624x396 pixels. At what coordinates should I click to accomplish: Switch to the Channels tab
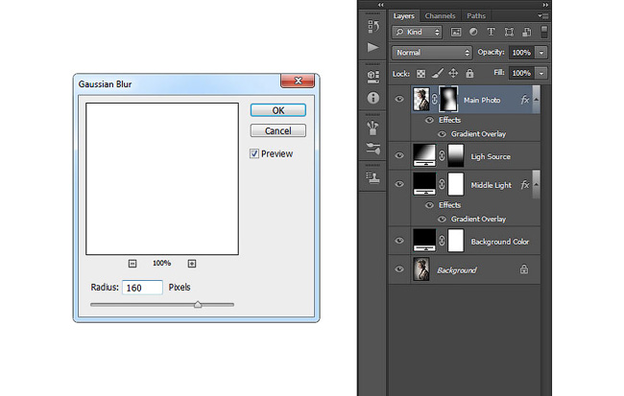pos(440,16)
